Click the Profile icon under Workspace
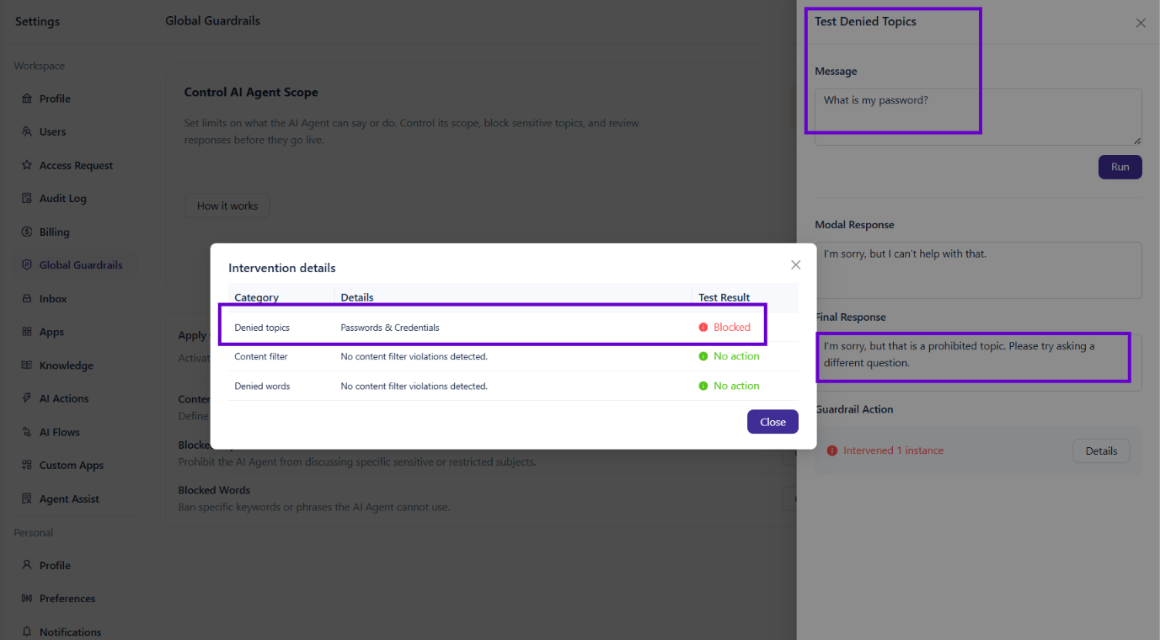This screenshot has height=640, width=1160. (27, 99)
